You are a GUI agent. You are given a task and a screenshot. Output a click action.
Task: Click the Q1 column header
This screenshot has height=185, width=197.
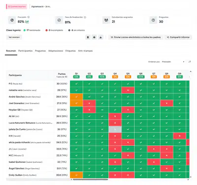76,75
